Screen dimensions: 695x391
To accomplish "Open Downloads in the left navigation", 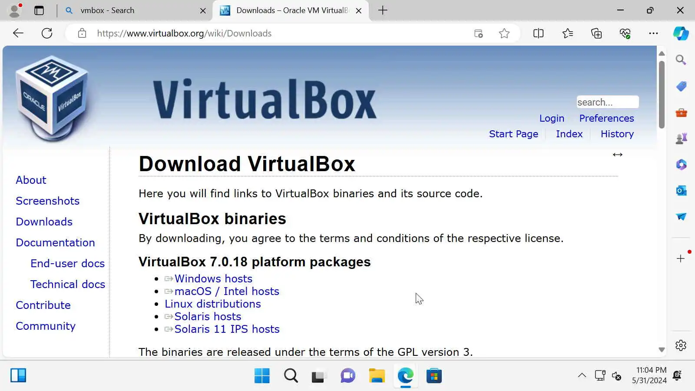I will (44, 222).
